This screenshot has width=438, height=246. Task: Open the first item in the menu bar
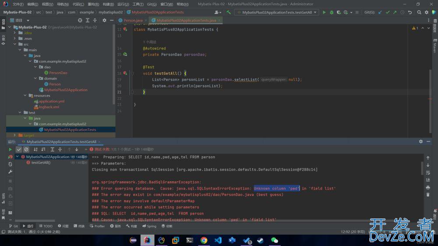coord(18,4)
